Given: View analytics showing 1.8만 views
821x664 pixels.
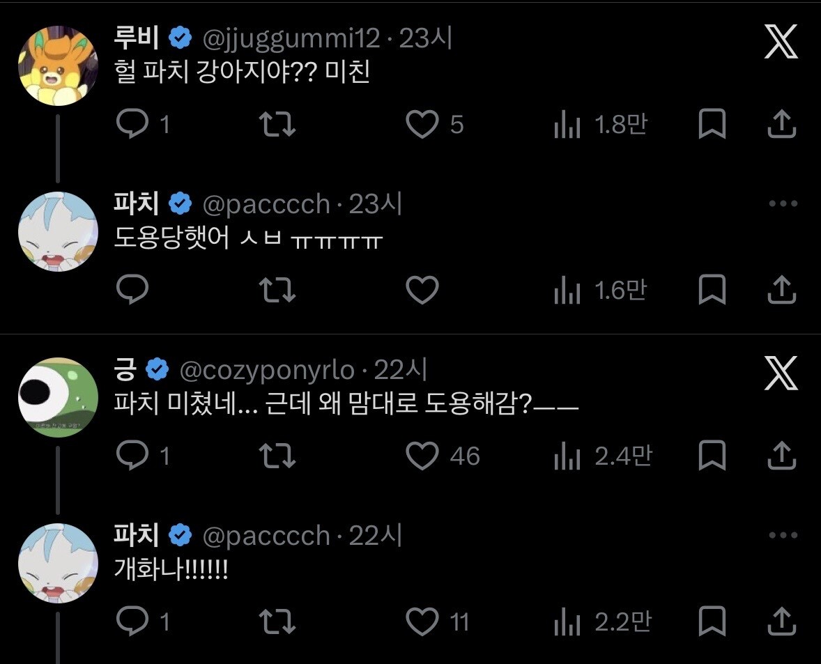Looking at the screenshot, I should pyautogui.click(x=601, y=125).
